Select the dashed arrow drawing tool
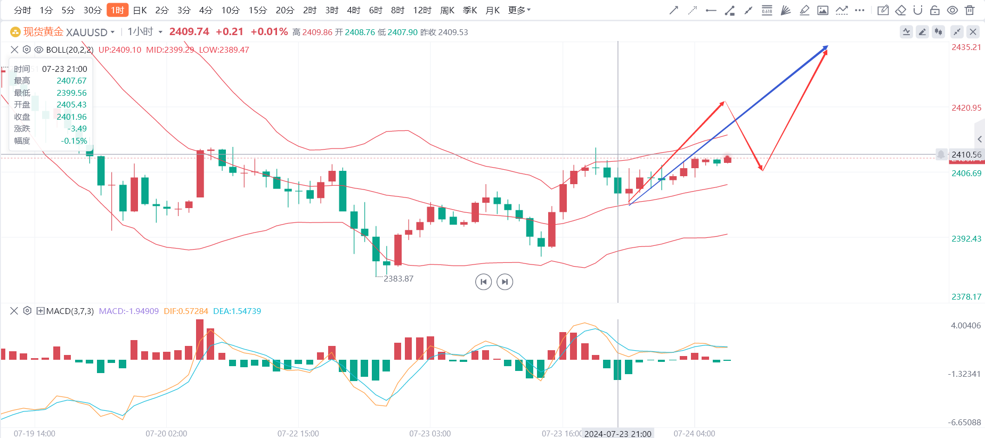Viewport: 985px width, 438px height. point(693,10)
